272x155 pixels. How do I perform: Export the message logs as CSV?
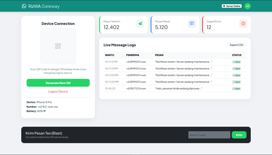click(x=236, y=45)
